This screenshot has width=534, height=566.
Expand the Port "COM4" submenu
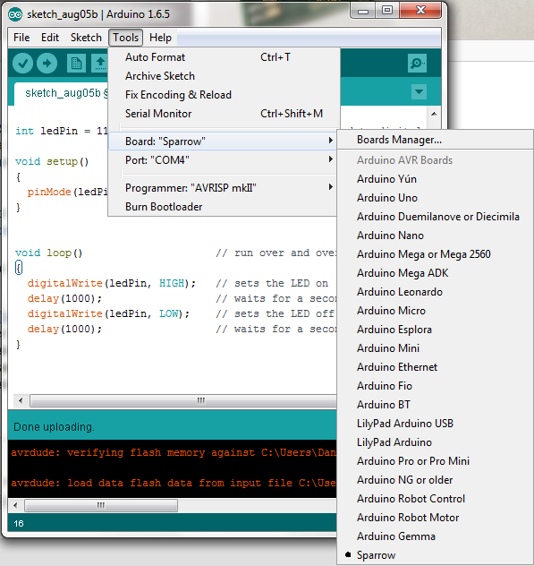224,160
